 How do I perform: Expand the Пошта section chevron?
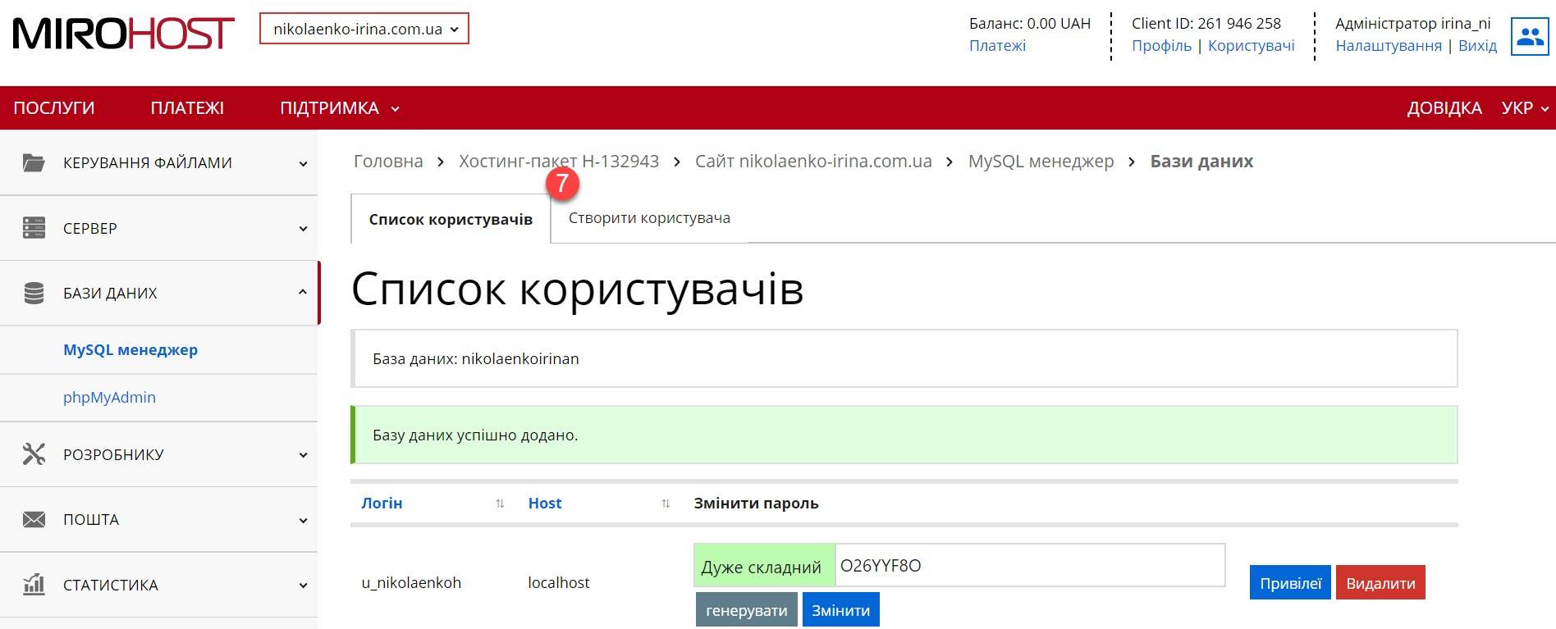[303, 520]
